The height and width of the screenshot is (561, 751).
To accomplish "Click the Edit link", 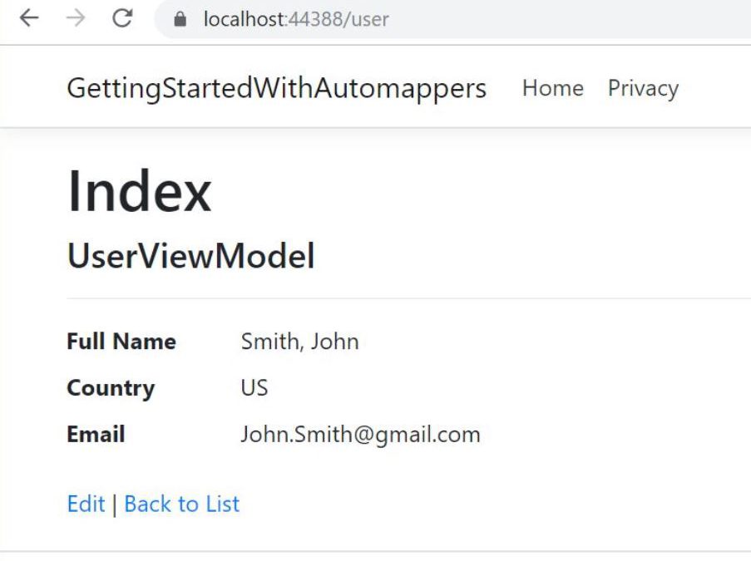I will point(86,504).
